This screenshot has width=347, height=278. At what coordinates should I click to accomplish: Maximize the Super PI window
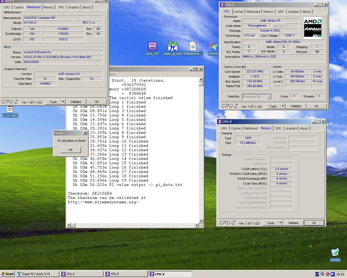point(196,69)
